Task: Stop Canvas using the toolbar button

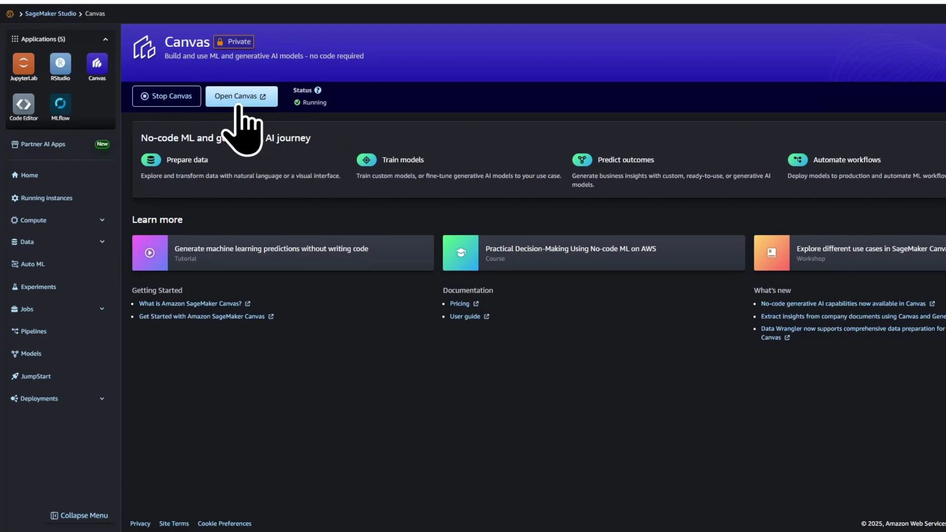Action: point(166,96)
